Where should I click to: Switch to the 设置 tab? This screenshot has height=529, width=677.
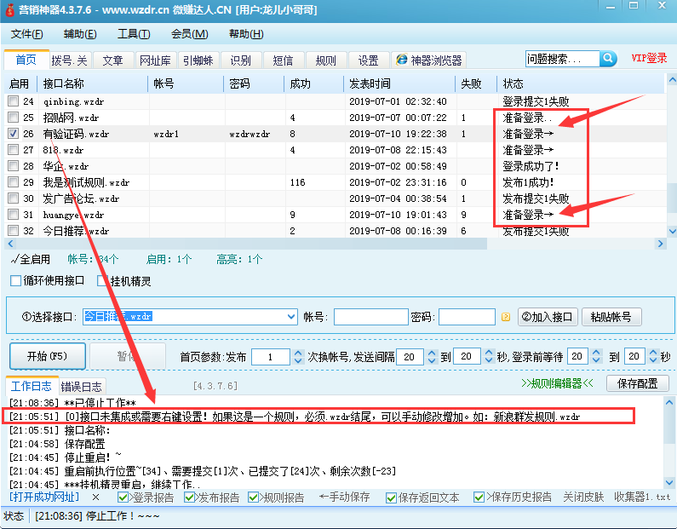[x=368, y=60]
